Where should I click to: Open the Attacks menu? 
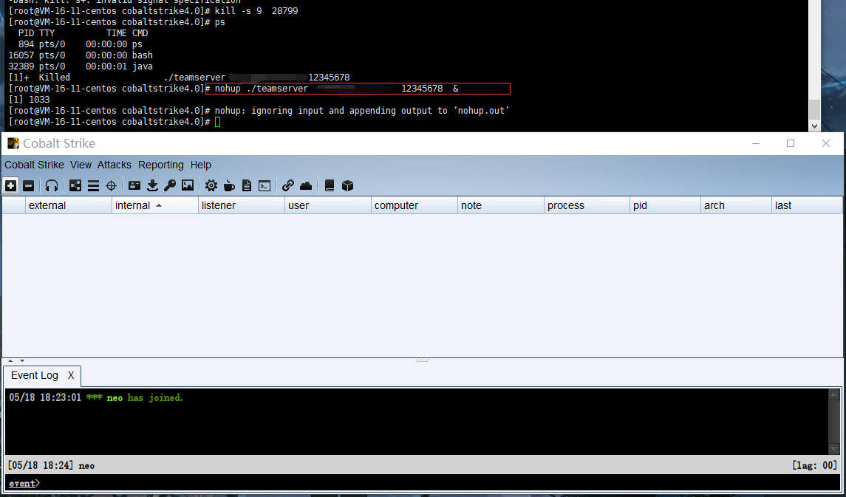(115, 165)
